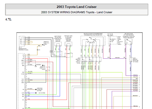Click the park/neutral switch dashed box
This screenshot has height=109, width=152.
93,41
